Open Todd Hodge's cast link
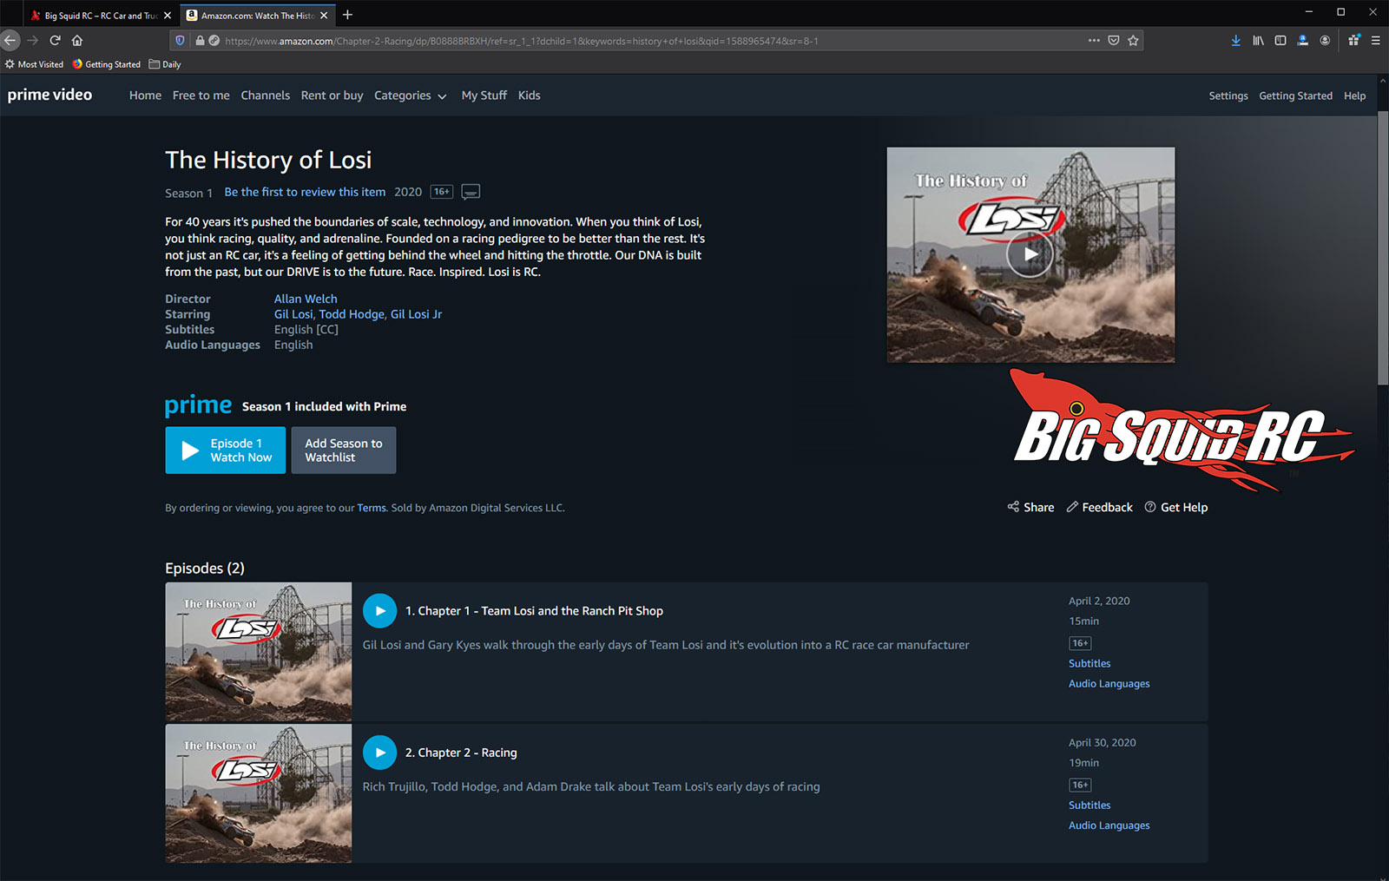Viewport: 1389px width, 881px height. [352, 314]
